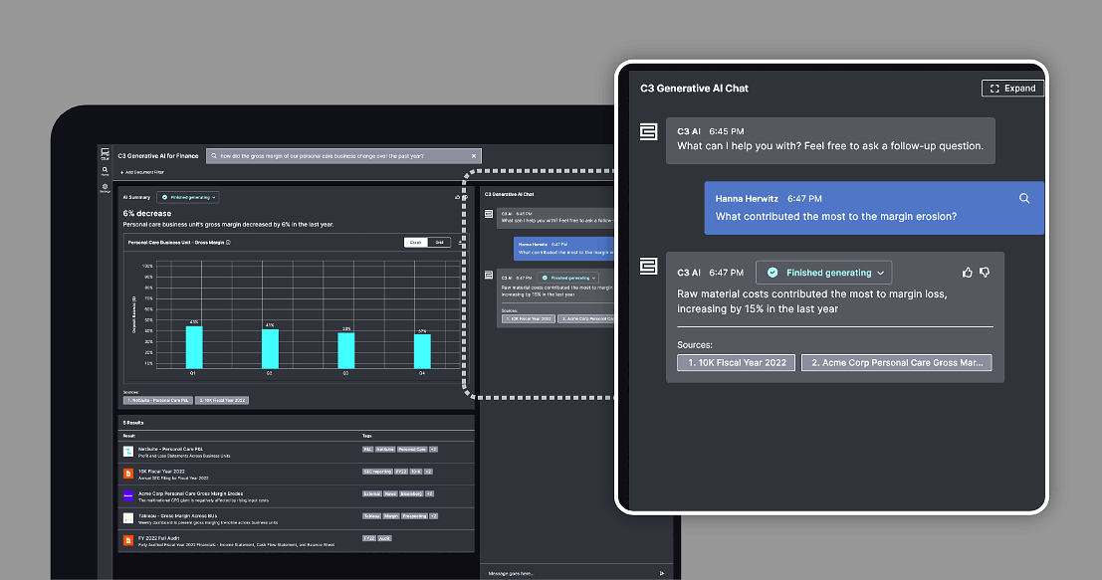Click the P&L tag on NetSuite result
This screenshot has width=1102, height=580.
(x=367, y=450)
